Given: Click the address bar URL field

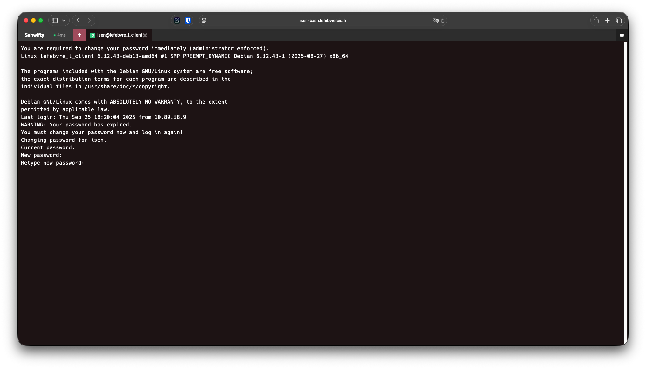Looking at the screenshot, I should [x=323, y=20].
